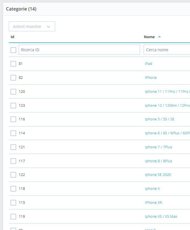Click the Id column header
This screenshot has height=230, width=190.
[x=12, y=37]
